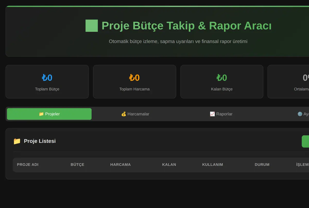Viewport: 309px width, 208px height.
Task: Click the Kalan Bütçe stat card
Action: [x=222, y=82]
